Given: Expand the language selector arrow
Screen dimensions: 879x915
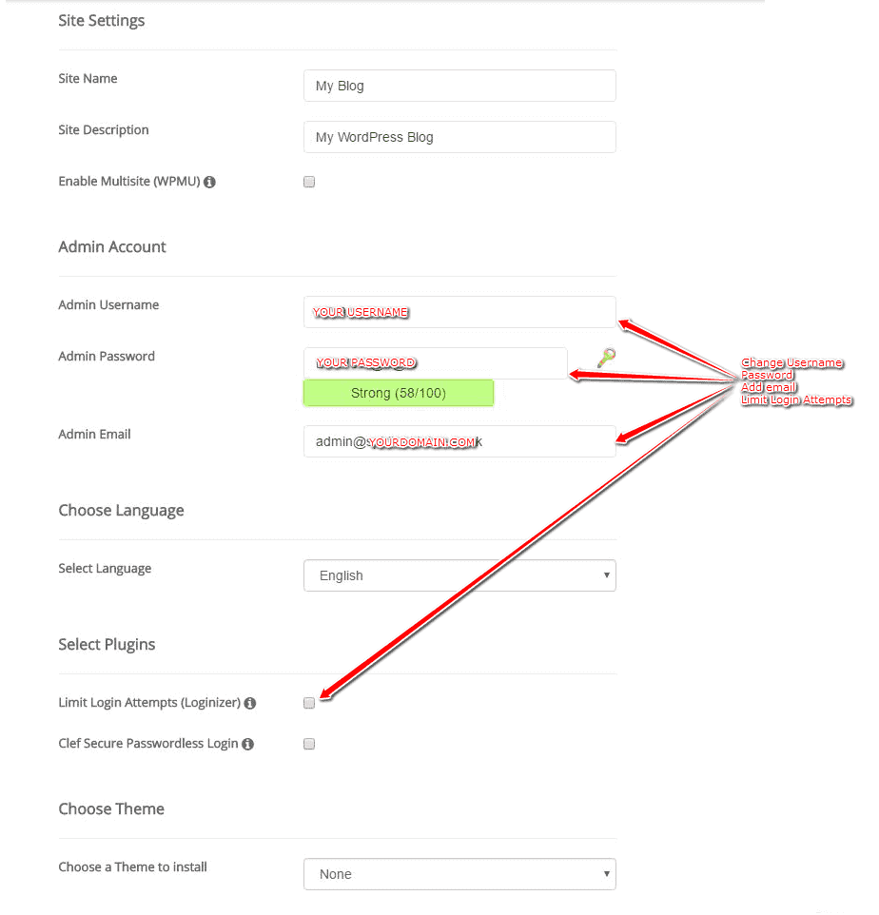Looking at the screenshot, I should pyautogui.click(x=606, y=575).
